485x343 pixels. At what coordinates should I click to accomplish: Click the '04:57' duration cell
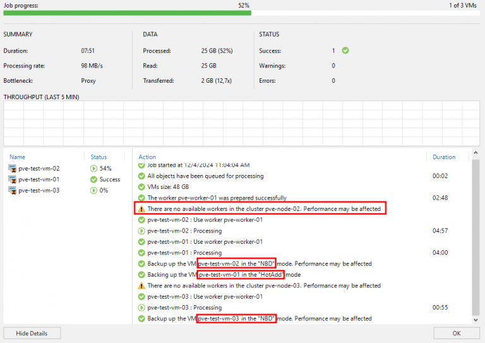click(x=440, y=231)
